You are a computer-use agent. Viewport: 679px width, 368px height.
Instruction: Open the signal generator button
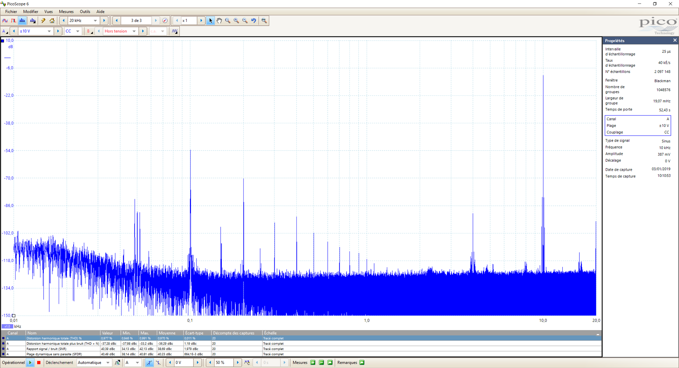(x=175, y=31)
